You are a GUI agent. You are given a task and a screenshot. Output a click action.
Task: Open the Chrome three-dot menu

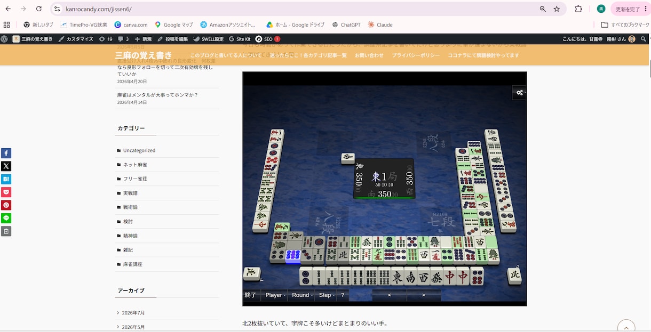[x=646, y=9]
